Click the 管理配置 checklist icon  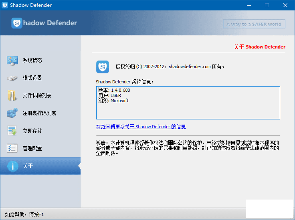point(12,148)
